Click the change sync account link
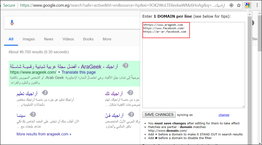Viewport: 262px width, 145px height. point(224,115)
